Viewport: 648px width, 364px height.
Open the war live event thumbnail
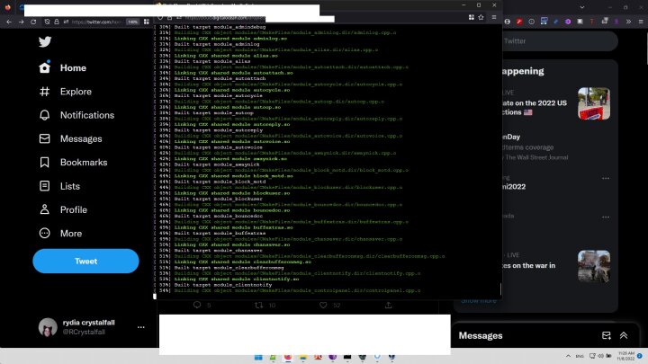tap(594, 266)
